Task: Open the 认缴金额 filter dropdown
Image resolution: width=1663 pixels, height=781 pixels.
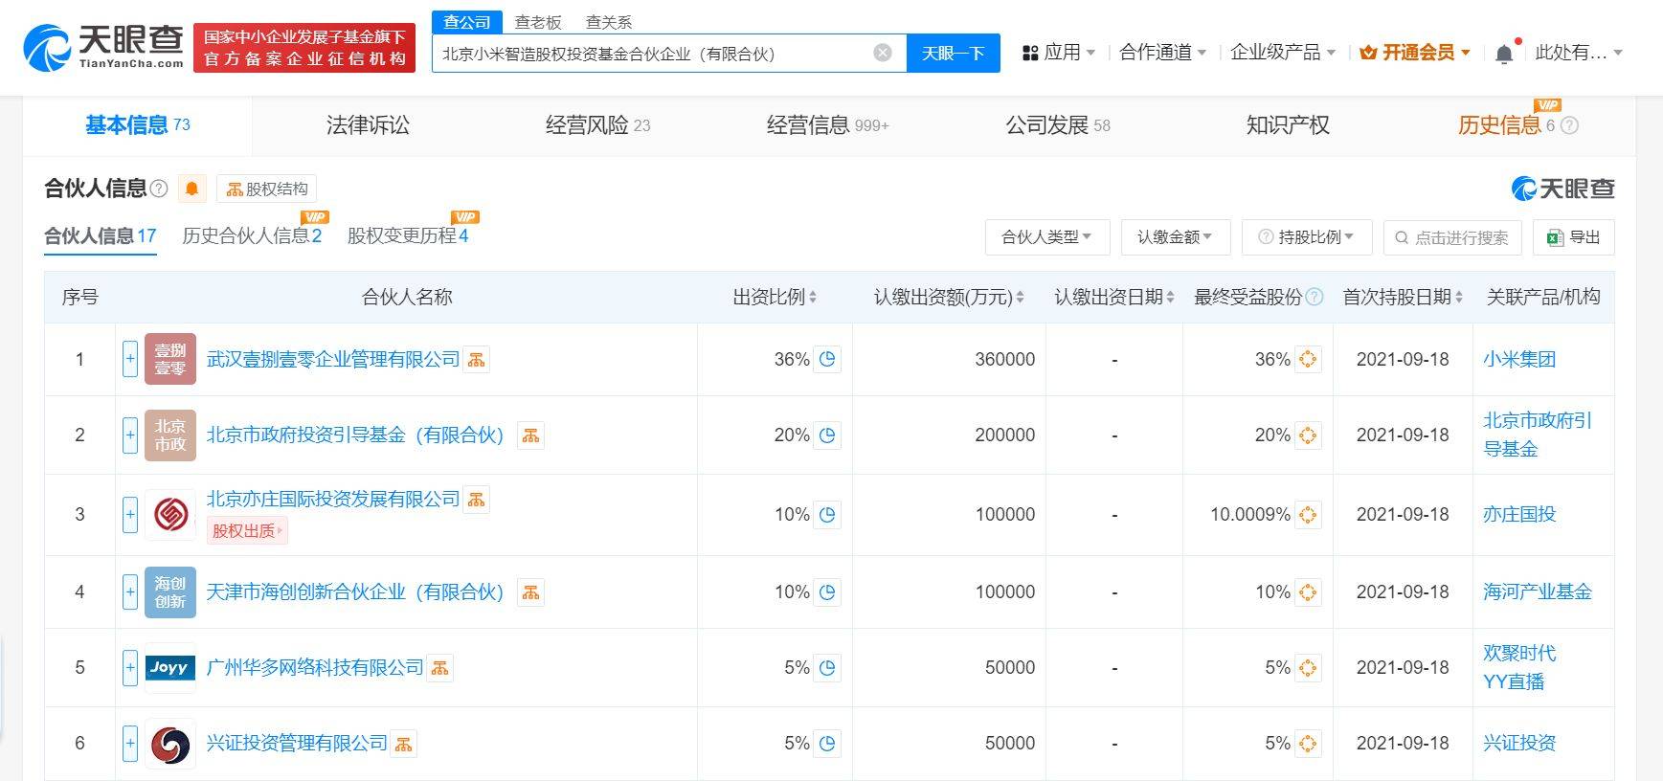Action: click(1176, 237)
